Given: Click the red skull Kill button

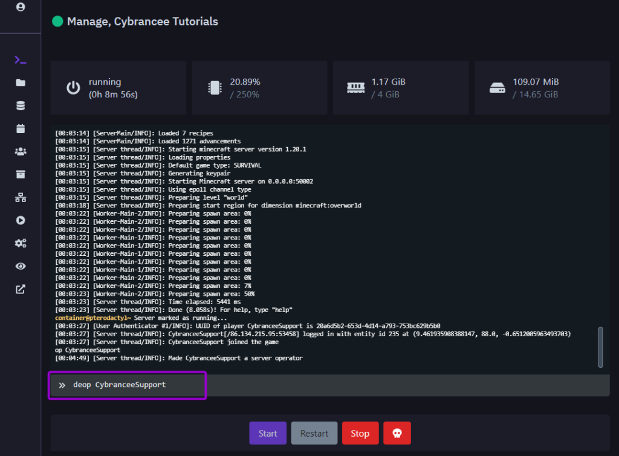Looking at the screenshot, I should pos(397,433).
